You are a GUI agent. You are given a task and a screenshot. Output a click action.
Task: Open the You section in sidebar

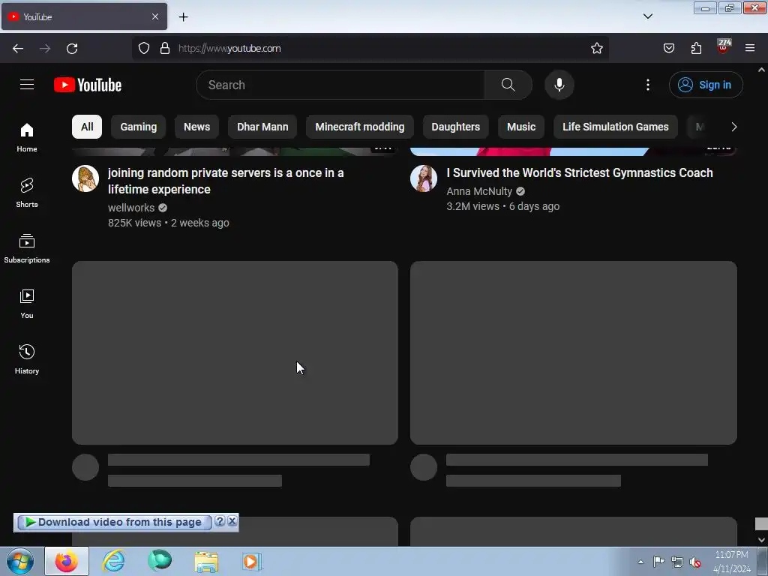[x=27, y=304]
